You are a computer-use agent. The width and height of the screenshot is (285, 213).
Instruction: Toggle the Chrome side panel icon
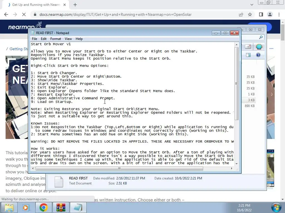point(261,14)
